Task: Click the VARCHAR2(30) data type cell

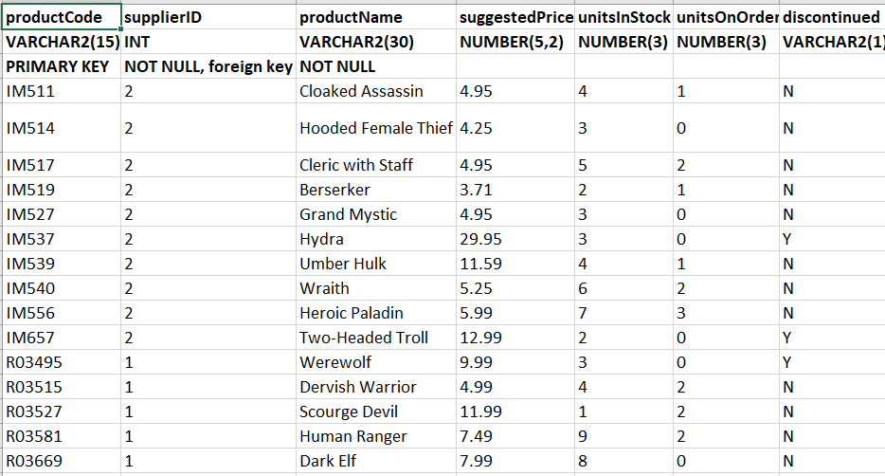Action: coord(376,42)
